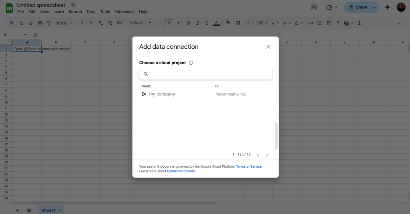Viewport: 410px width, 214px height.
Task: Toggle italic formatting
Action: [198, 23]
